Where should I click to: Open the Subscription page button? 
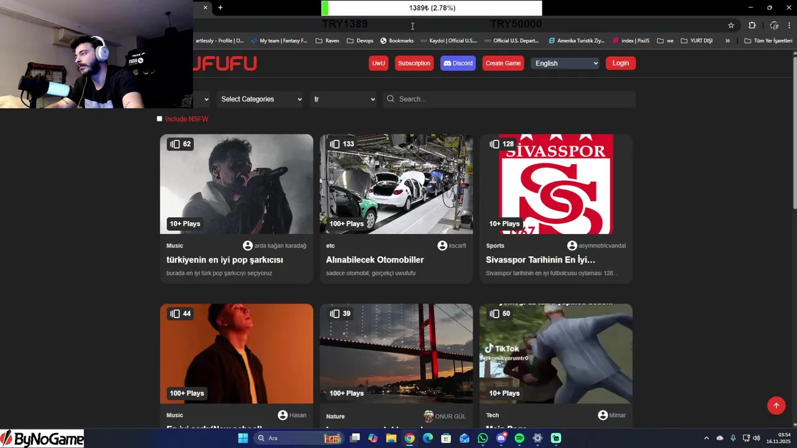[414, 63]
